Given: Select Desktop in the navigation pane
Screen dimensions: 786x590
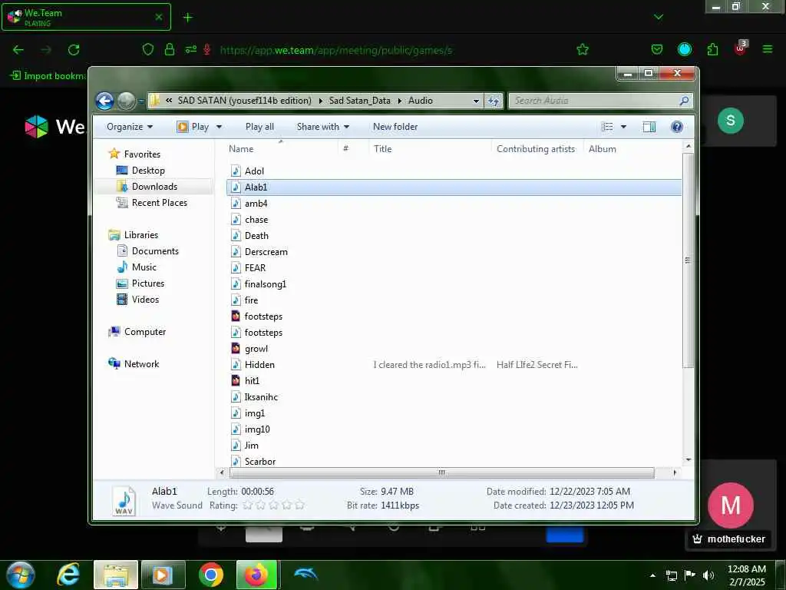Looking at the screenshot, I should (148, 171).
